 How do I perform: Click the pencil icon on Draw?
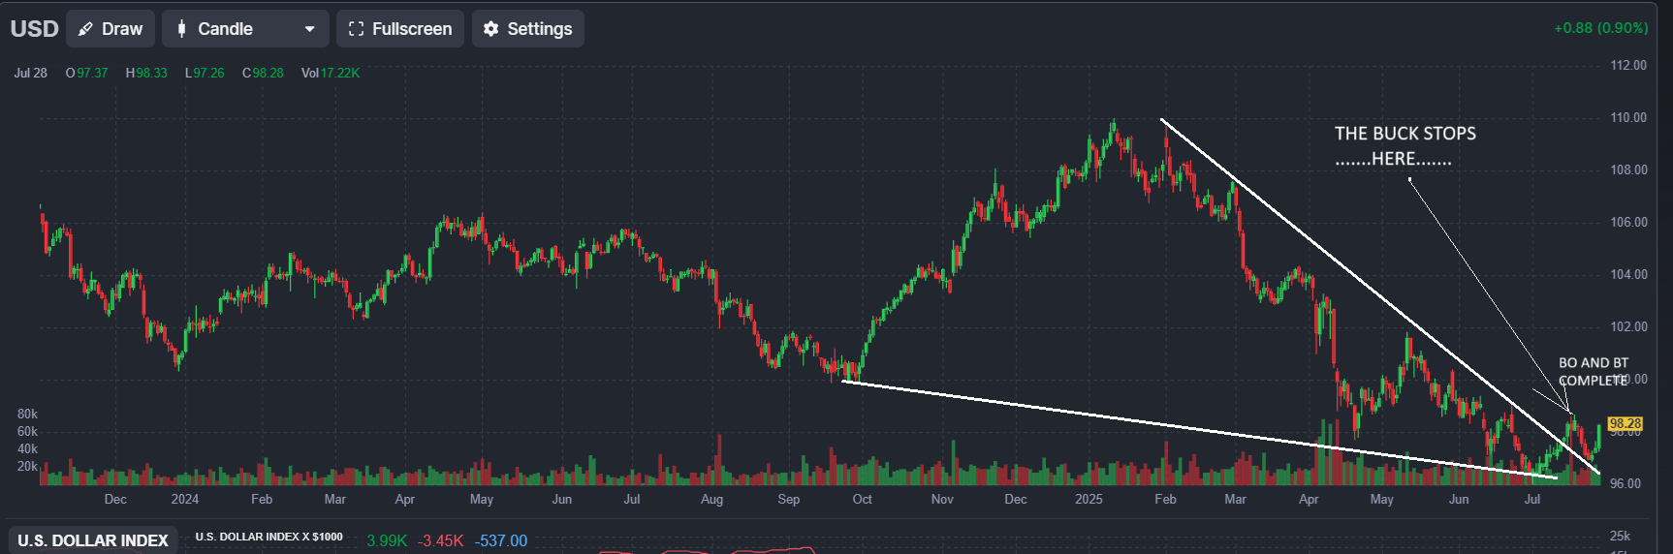[86, 29]
